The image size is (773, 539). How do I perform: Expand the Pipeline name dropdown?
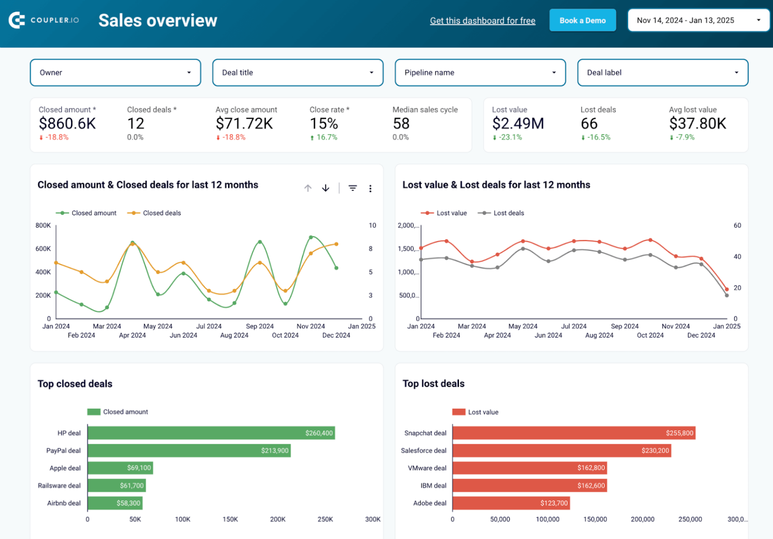[479, 72]
